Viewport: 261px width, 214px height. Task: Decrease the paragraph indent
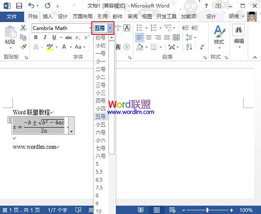[x=185, y=28]
